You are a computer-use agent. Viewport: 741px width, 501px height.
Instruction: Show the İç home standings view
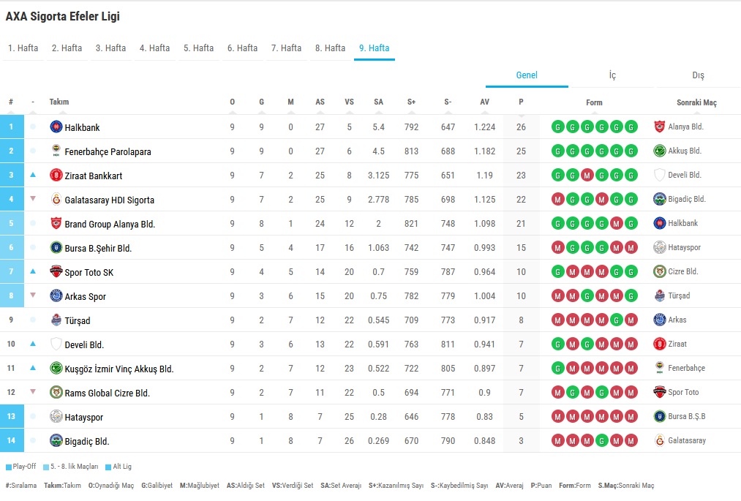612,75
